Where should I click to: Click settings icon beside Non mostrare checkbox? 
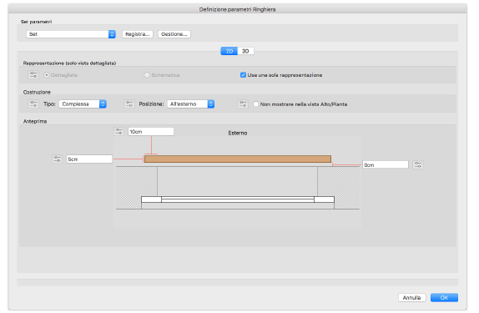243,104
